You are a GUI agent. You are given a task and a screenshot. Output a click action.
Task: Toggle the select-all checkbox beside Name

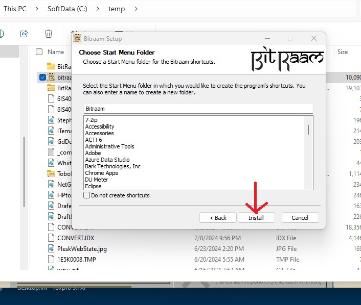pyautogui.click(x=39, y=52)
